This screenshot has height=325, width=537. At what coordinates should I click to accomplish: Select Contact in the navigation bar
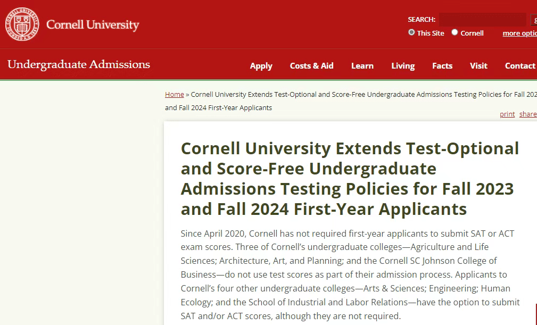[520, 66]
